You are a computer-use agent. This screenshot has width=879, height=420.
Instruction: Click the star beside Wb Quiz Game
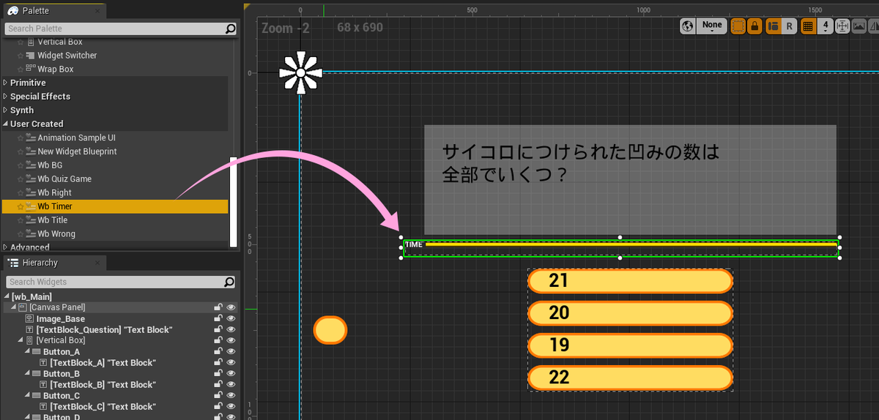tap(21, 179)
